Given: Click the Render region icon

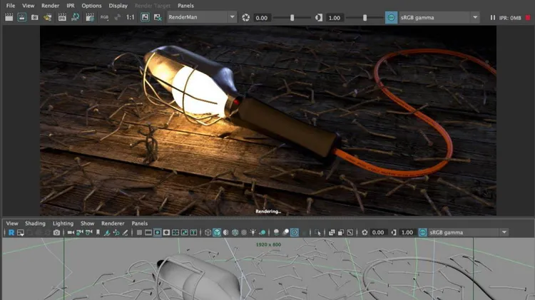Looking at the screenshot, I should tap(22, 17).
